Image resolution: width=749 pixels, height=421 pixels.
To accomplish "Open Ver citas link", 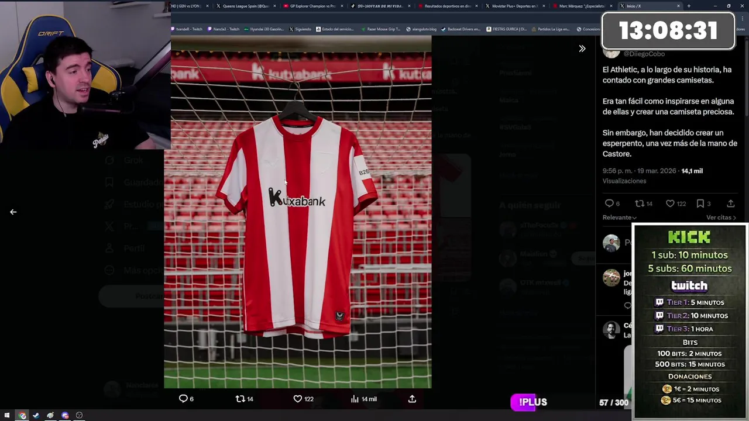I will (x=721, y=218).
